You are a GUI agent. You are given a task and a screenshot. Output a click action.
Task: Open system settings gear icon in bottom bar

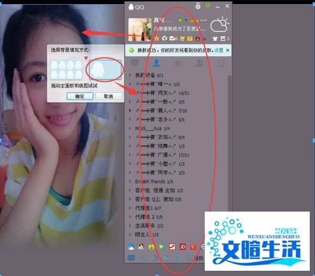click(143, 258)
